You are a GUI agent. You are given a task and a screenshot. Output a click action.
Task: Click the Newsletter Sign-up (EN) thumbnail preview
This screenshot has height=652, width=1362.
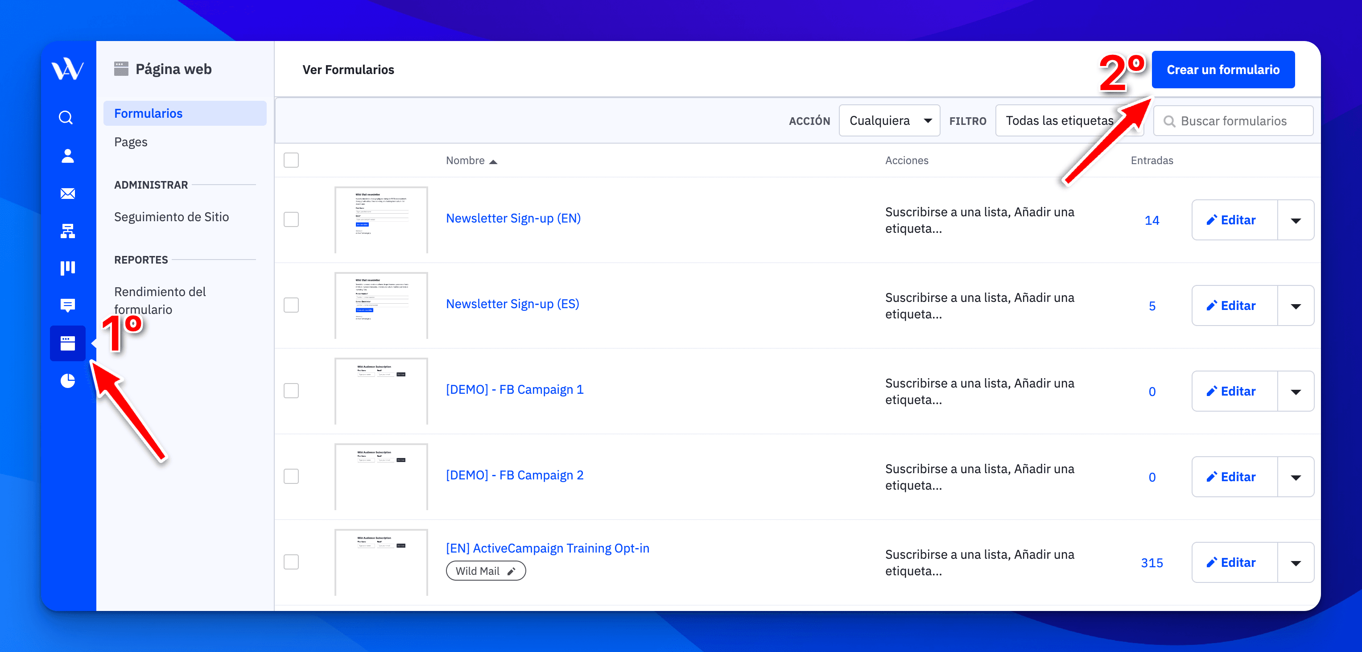pos(381,219)
